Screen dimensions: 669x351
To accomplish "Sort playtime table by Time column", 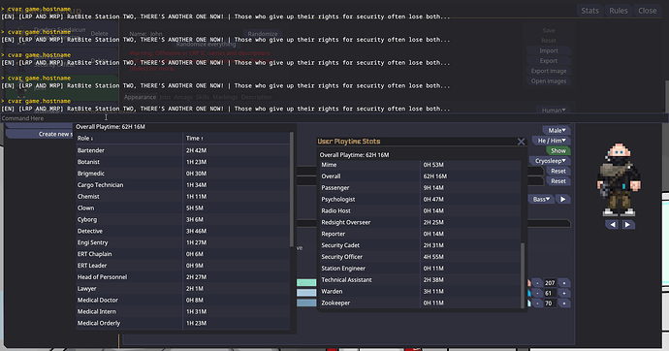I will tap(237, 139).
